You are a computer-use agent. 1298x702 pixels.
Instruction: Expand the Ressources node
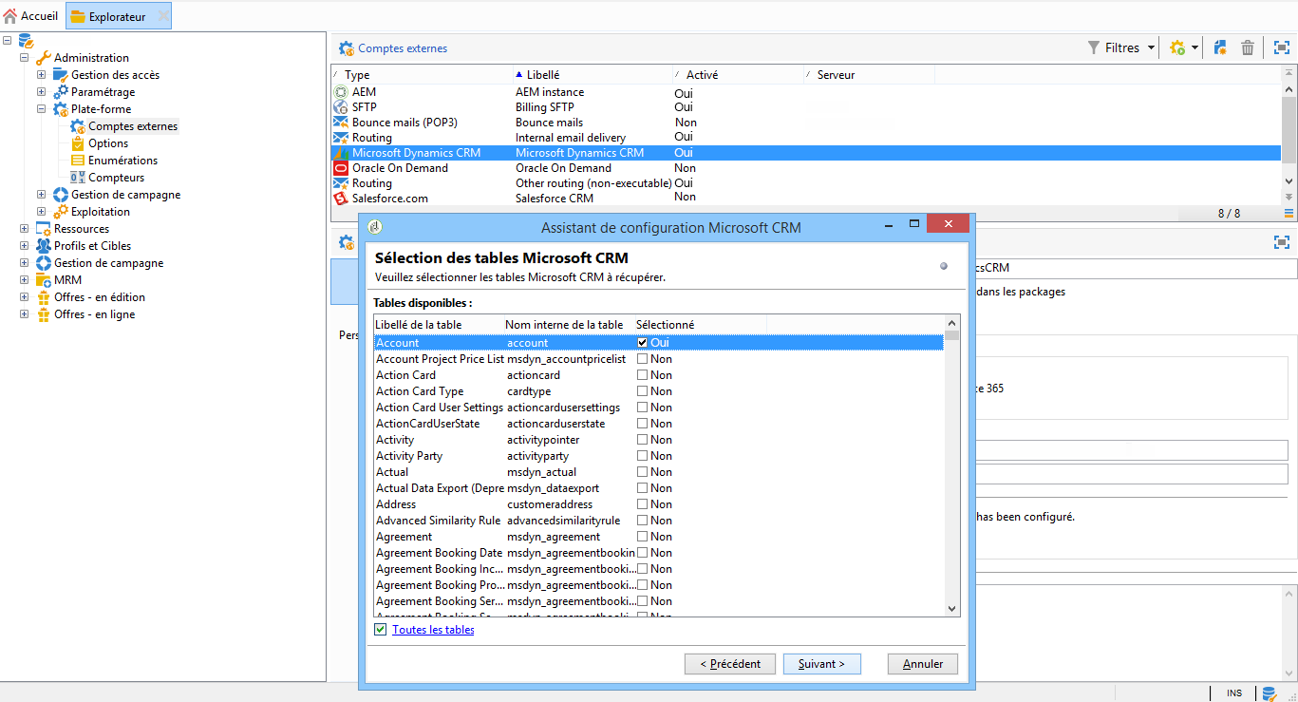tap(25, 229)
